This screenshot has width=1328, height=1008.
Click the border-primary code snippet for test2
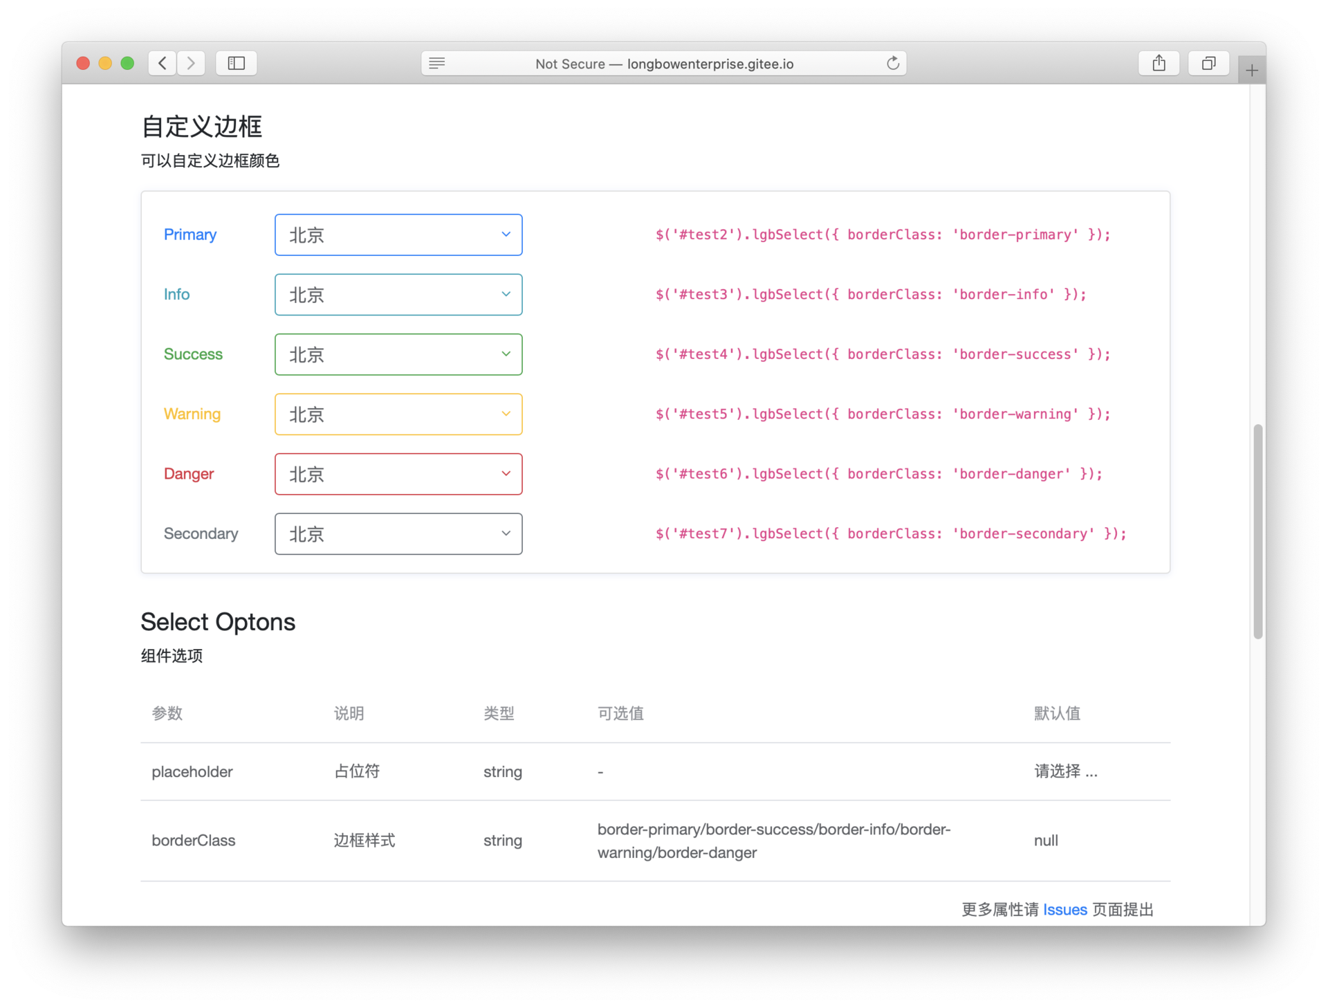(x=883, y=235)
